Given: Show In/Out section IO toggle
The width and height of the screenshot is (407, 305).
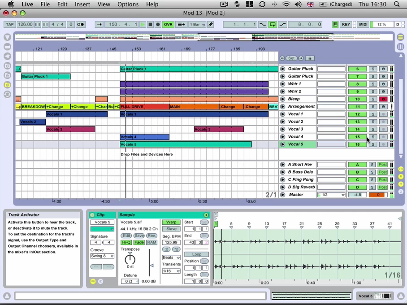Looking at the screenshot, I should [x=401, y=169].
